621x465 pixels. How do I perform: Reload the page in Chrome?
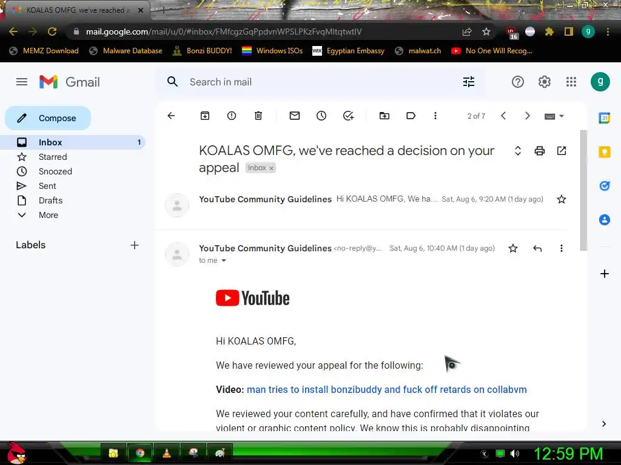tap(52, 31)
